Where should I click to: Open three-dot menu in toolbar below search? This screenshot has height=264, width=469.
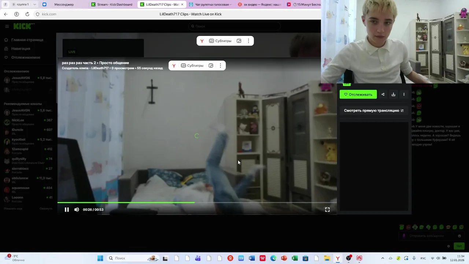pyautogui.click(x=248, y=41)
